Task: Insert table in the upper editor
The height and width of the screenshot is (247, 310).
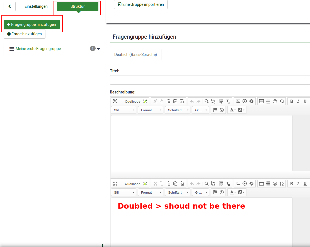Action: [x=261, y=101]
